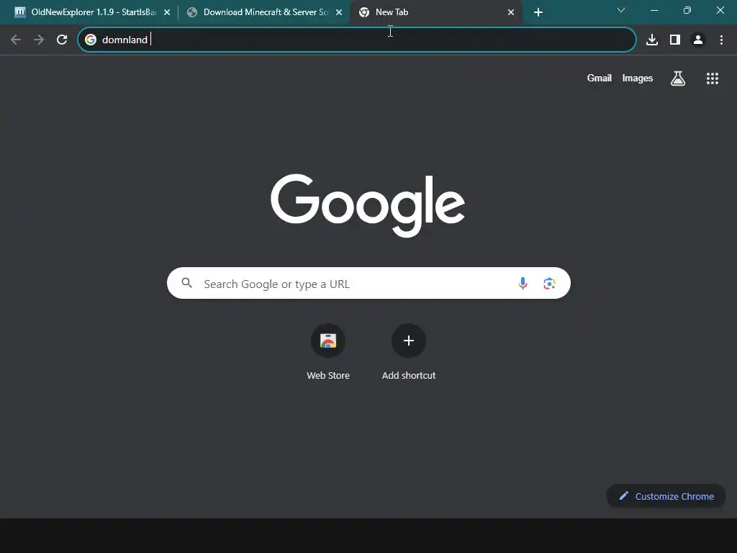Close the New Tab tab
Screen dimensions: 737x553
pos(511,12)
